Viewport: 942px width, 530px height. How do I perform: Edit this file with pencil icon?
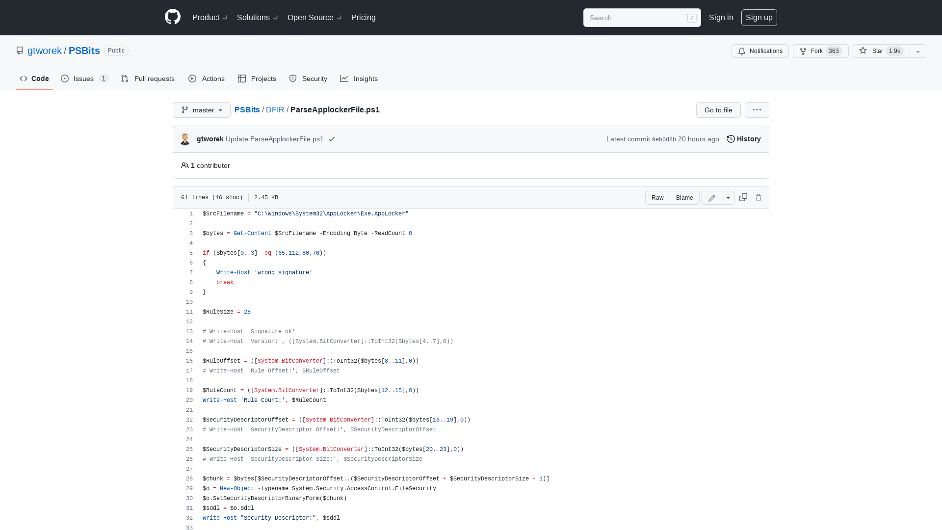point(712,198)
